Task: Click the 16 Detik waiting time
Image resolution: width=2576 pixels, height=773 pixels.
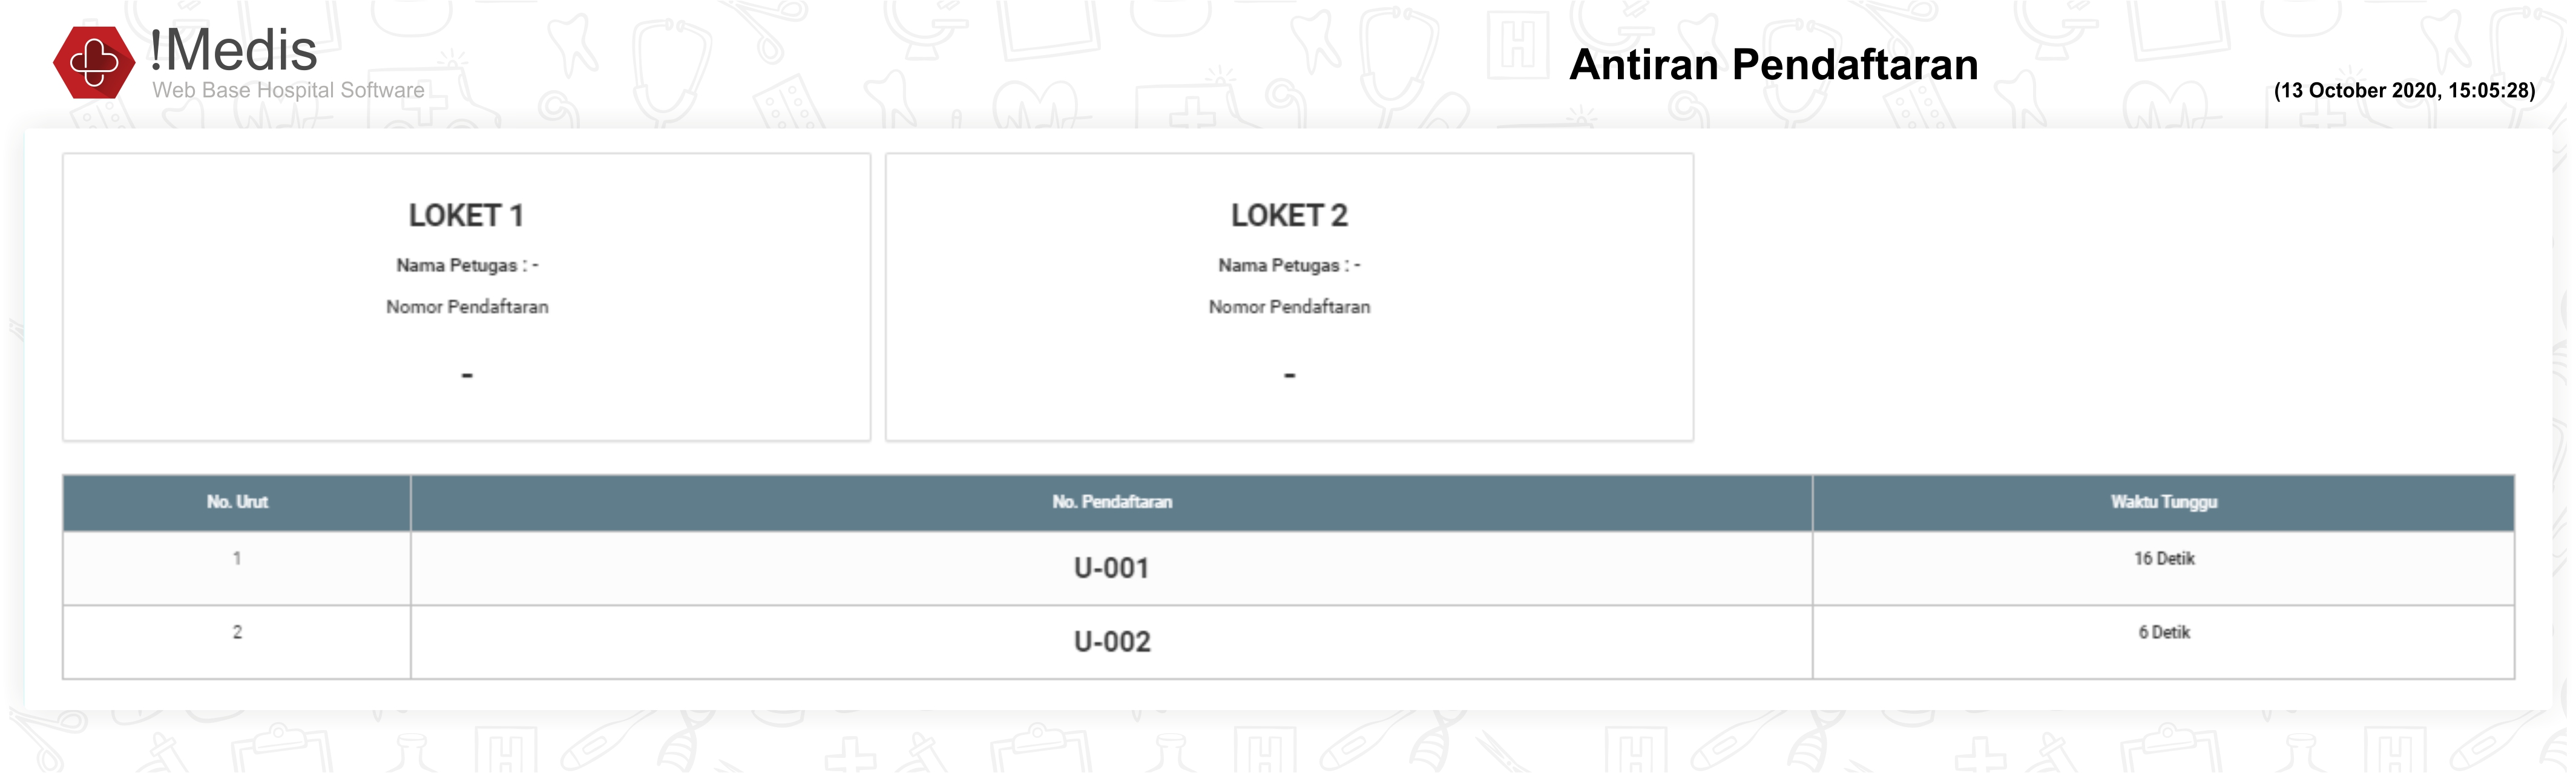Action: tap(2163, 559)
